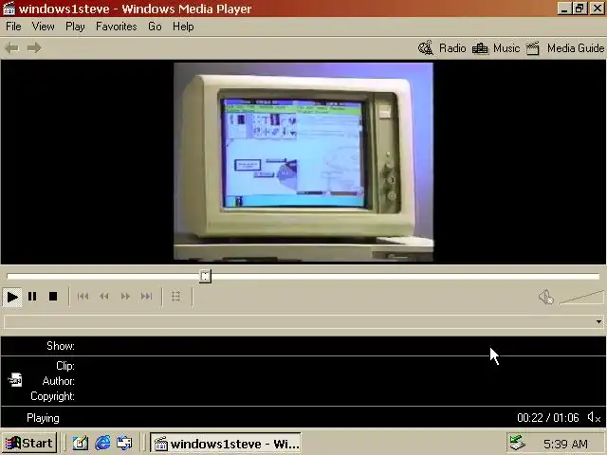Click the Back navigation arrow

[11, 48]
